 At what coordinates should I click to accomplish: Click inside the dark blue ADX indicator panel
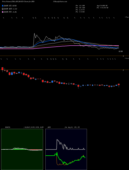[x=66, y=149]
